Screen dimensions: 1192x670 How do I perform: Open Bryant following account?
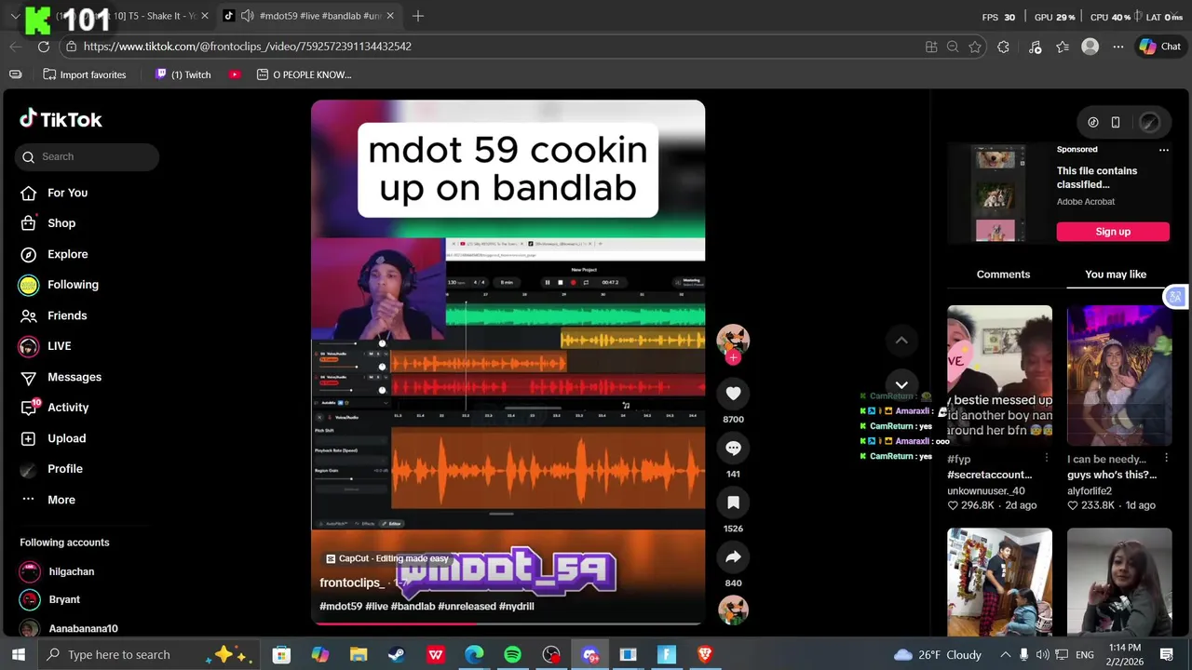tap(50, 599)
